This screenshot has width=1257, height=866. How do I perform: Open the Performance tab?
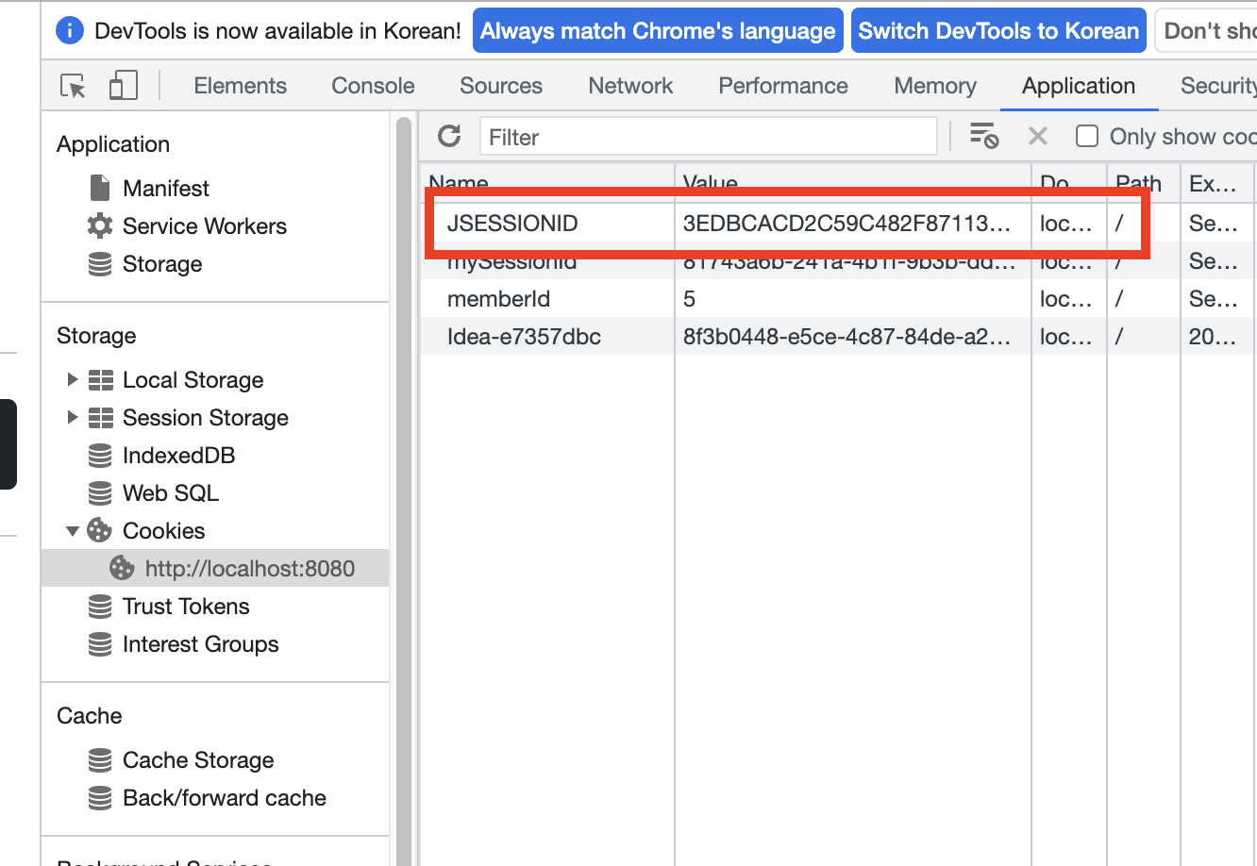(783, 86)
